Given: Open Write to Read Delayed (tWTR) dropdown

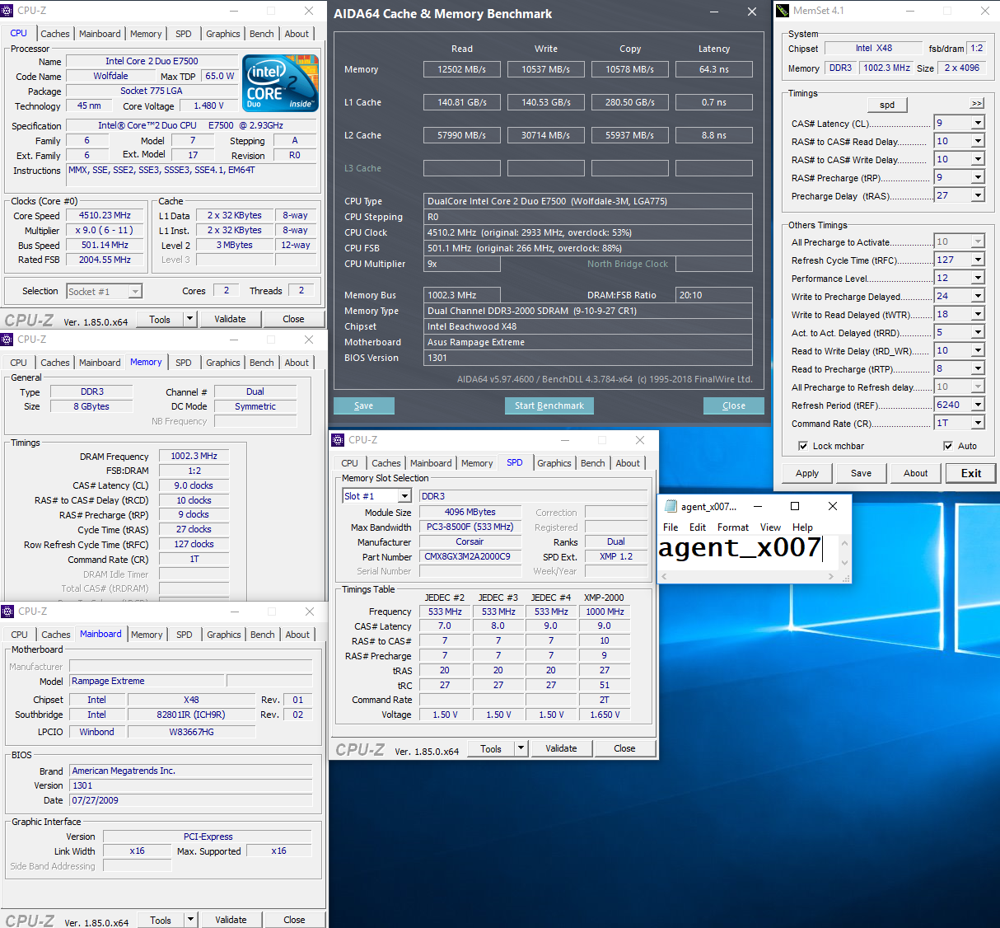Looking at the screenshot, I should [x=978, y=314].
